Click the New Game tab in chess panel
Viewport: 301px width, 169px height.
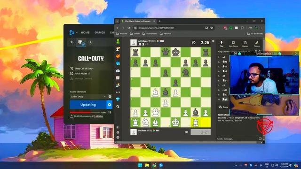(233, 44)
